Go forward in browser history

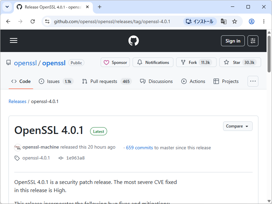tap(20, 21)
